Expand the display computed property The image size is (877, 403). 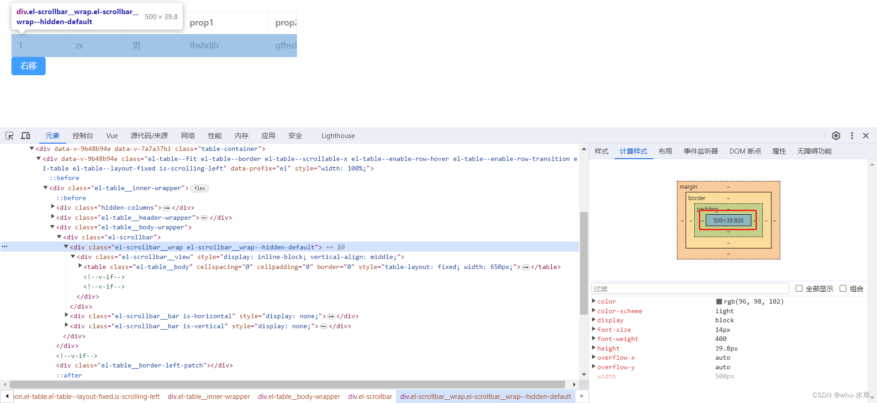(x=594, y=320)
